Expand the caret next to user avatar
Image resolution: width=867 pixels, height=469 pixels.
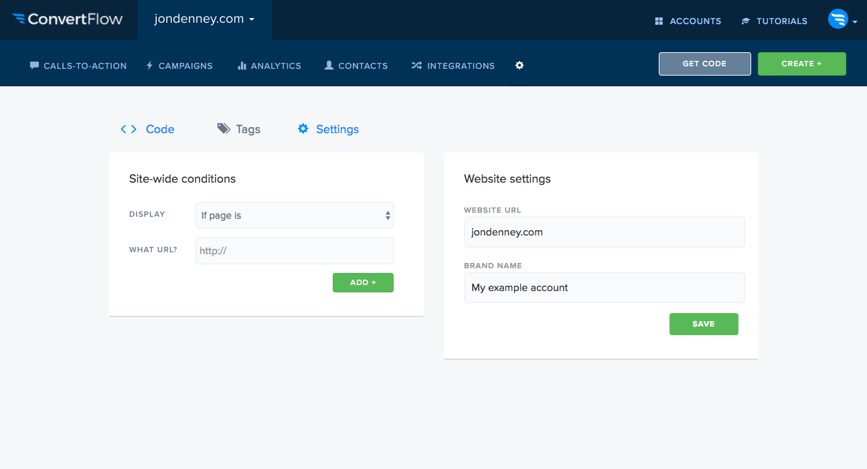pos(855,22)
